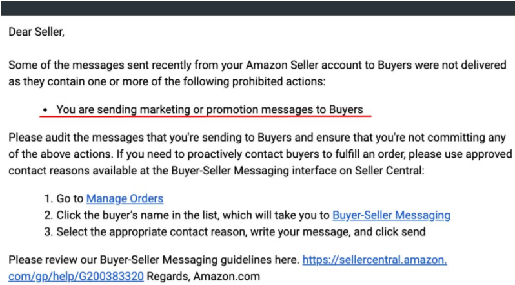The width and height of the screenshot is (515, 285).
Task: Click the "Go to" text in step 1
Action: pyautogui.click(x=70, y=198)
